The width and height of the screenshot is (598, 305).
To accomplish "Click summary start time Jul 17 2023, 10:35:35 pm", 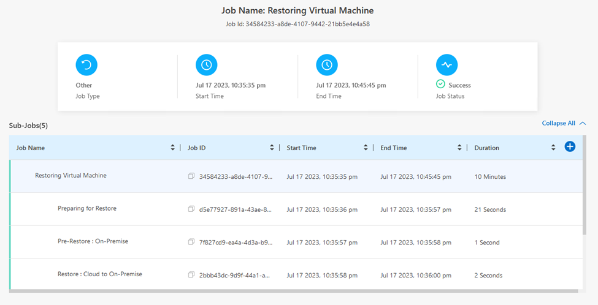I will coord(231,85).
